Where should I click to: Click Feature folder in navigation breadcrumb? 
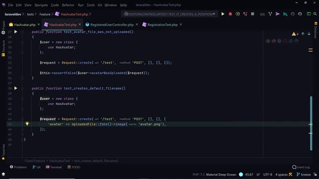coord(45,14)
